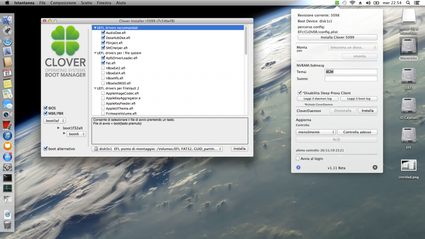Open App Store icon in Dock
Viewport: 425px width, 239px height.
[7, 157]
